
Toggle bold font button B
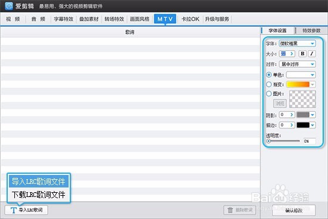coord(302,54)
